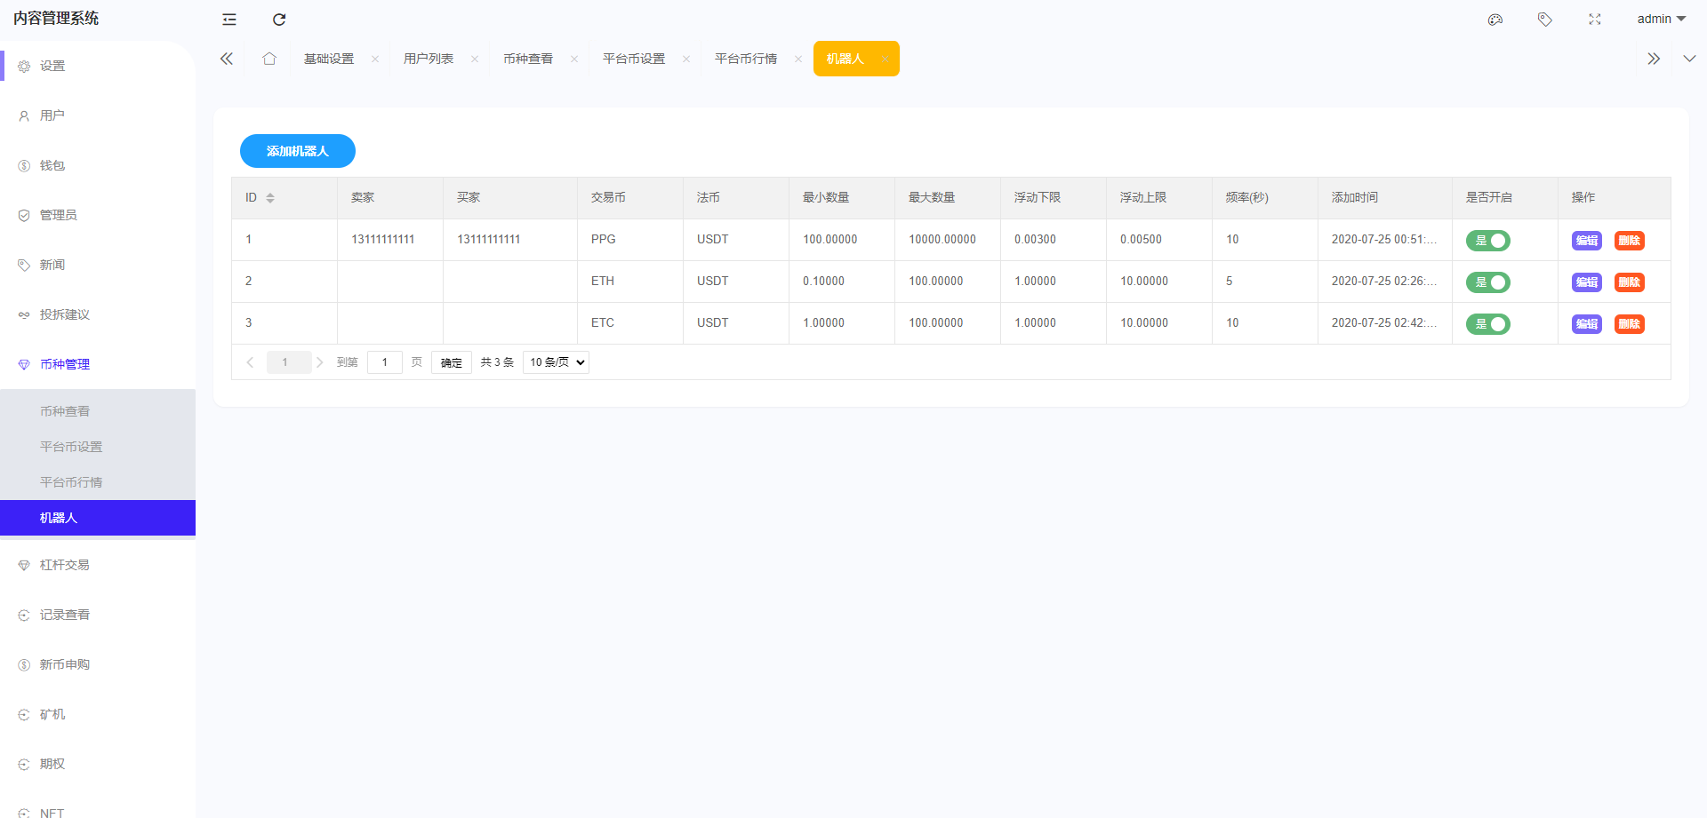
Task: Open the theme palette icon
Action: click(1495, 20)
